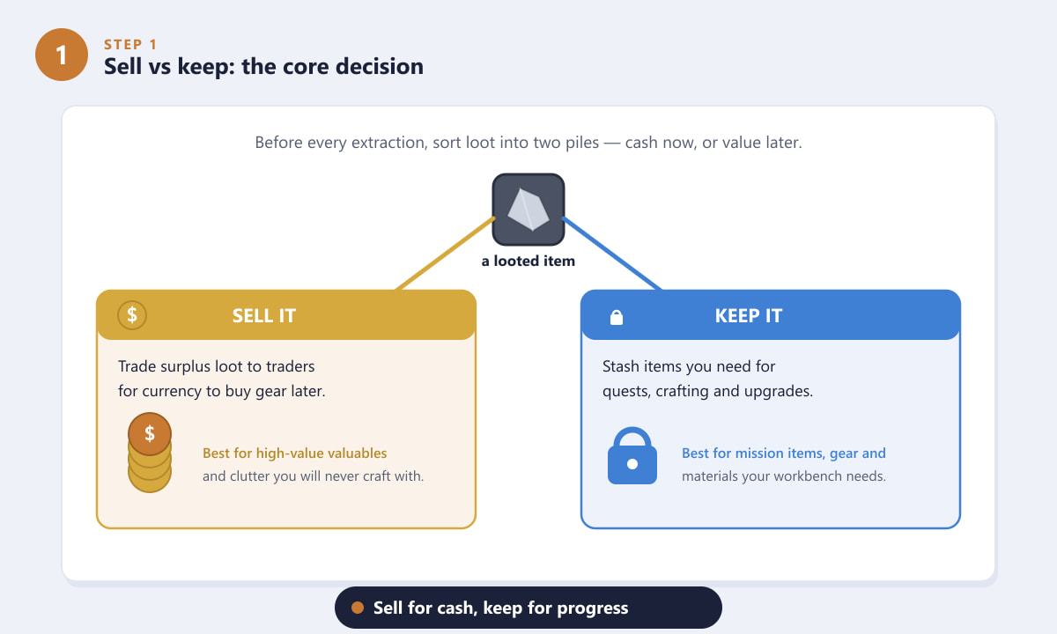Open the SELL IT header bar
Viewport: 1057px width, 634px height.
tap(286, 314)
